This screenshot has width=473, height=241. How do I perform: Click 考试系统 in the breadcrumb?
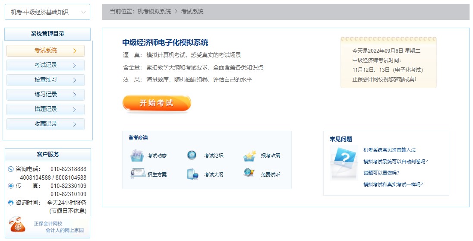pos(192,12)
